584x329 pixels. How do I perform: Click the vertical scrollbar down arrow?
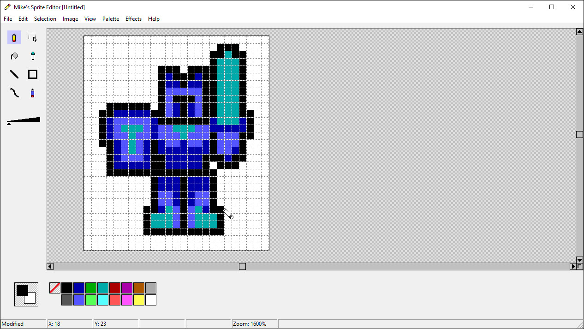580,260
